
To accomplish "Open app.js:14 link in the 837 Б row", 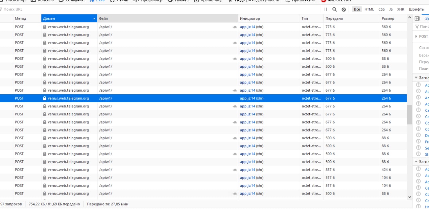I will tap(247, 170).
